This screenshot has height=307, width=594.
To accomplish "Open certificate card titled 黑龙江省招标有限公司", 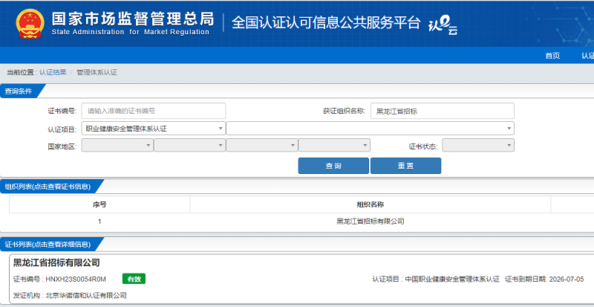I will pos(56,262).
